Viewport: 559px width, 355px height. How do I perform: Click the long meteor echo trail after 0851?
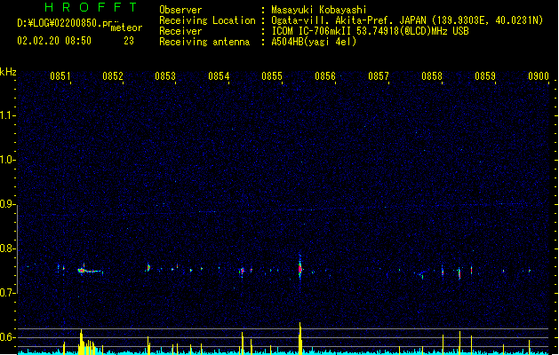(x=90, y=271)
